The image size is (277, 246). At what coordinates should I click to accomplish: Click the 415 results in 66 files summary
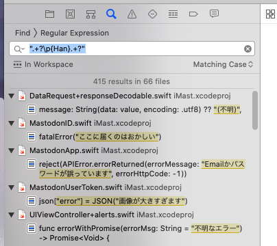(x=132, y=81)
